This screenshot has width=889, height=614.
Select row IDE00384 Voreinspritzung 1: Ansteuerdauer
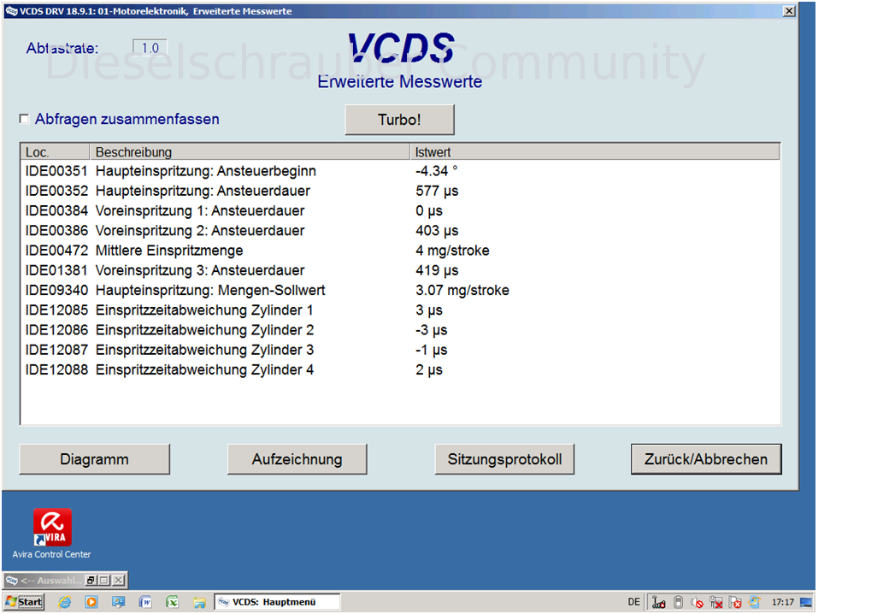400,211
